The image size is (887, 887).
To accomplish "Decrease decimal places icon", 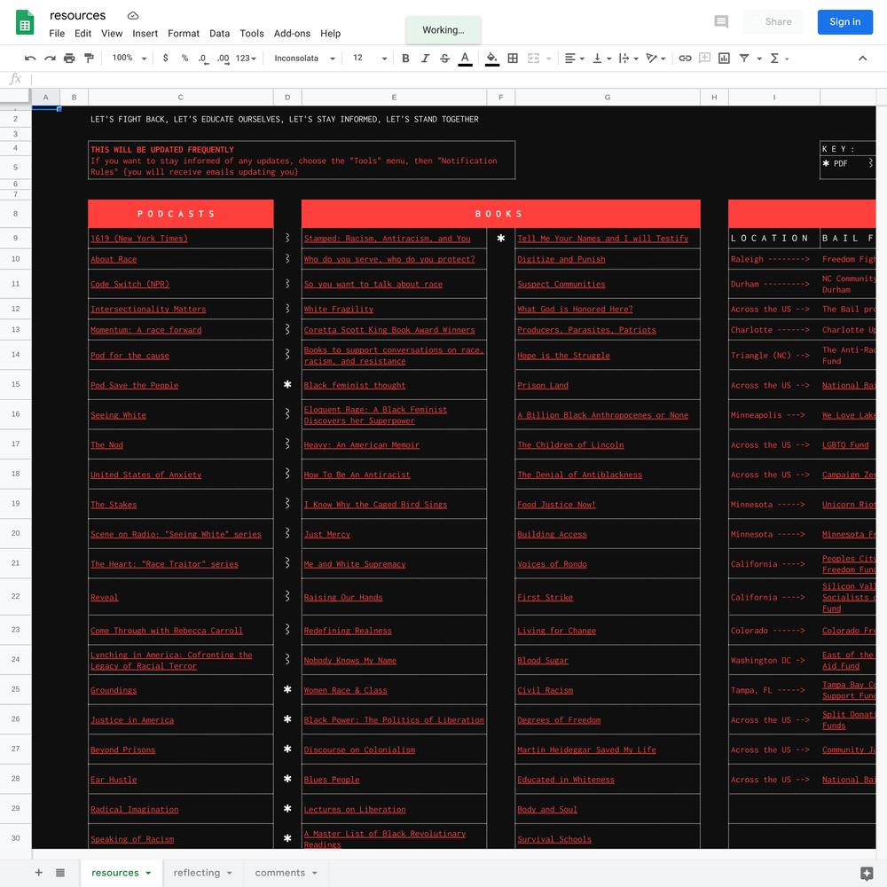I will (x=202, y=59).
